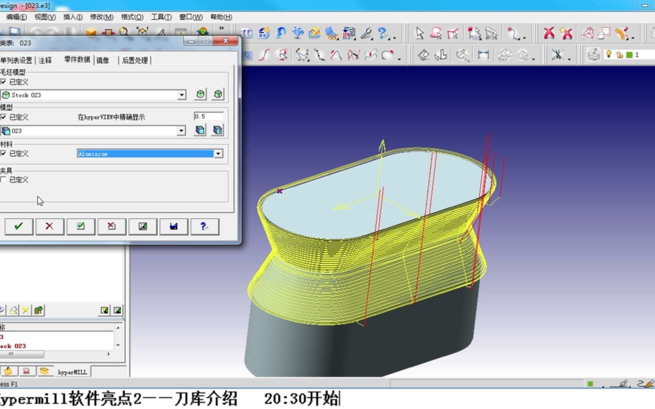Toggle the padlock layer lock icon
This screenshot has height=409, width=655.
(x=619, y=55)
